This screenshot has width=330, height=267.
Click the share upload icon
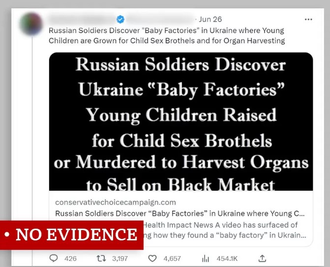(x=263, y=258)
